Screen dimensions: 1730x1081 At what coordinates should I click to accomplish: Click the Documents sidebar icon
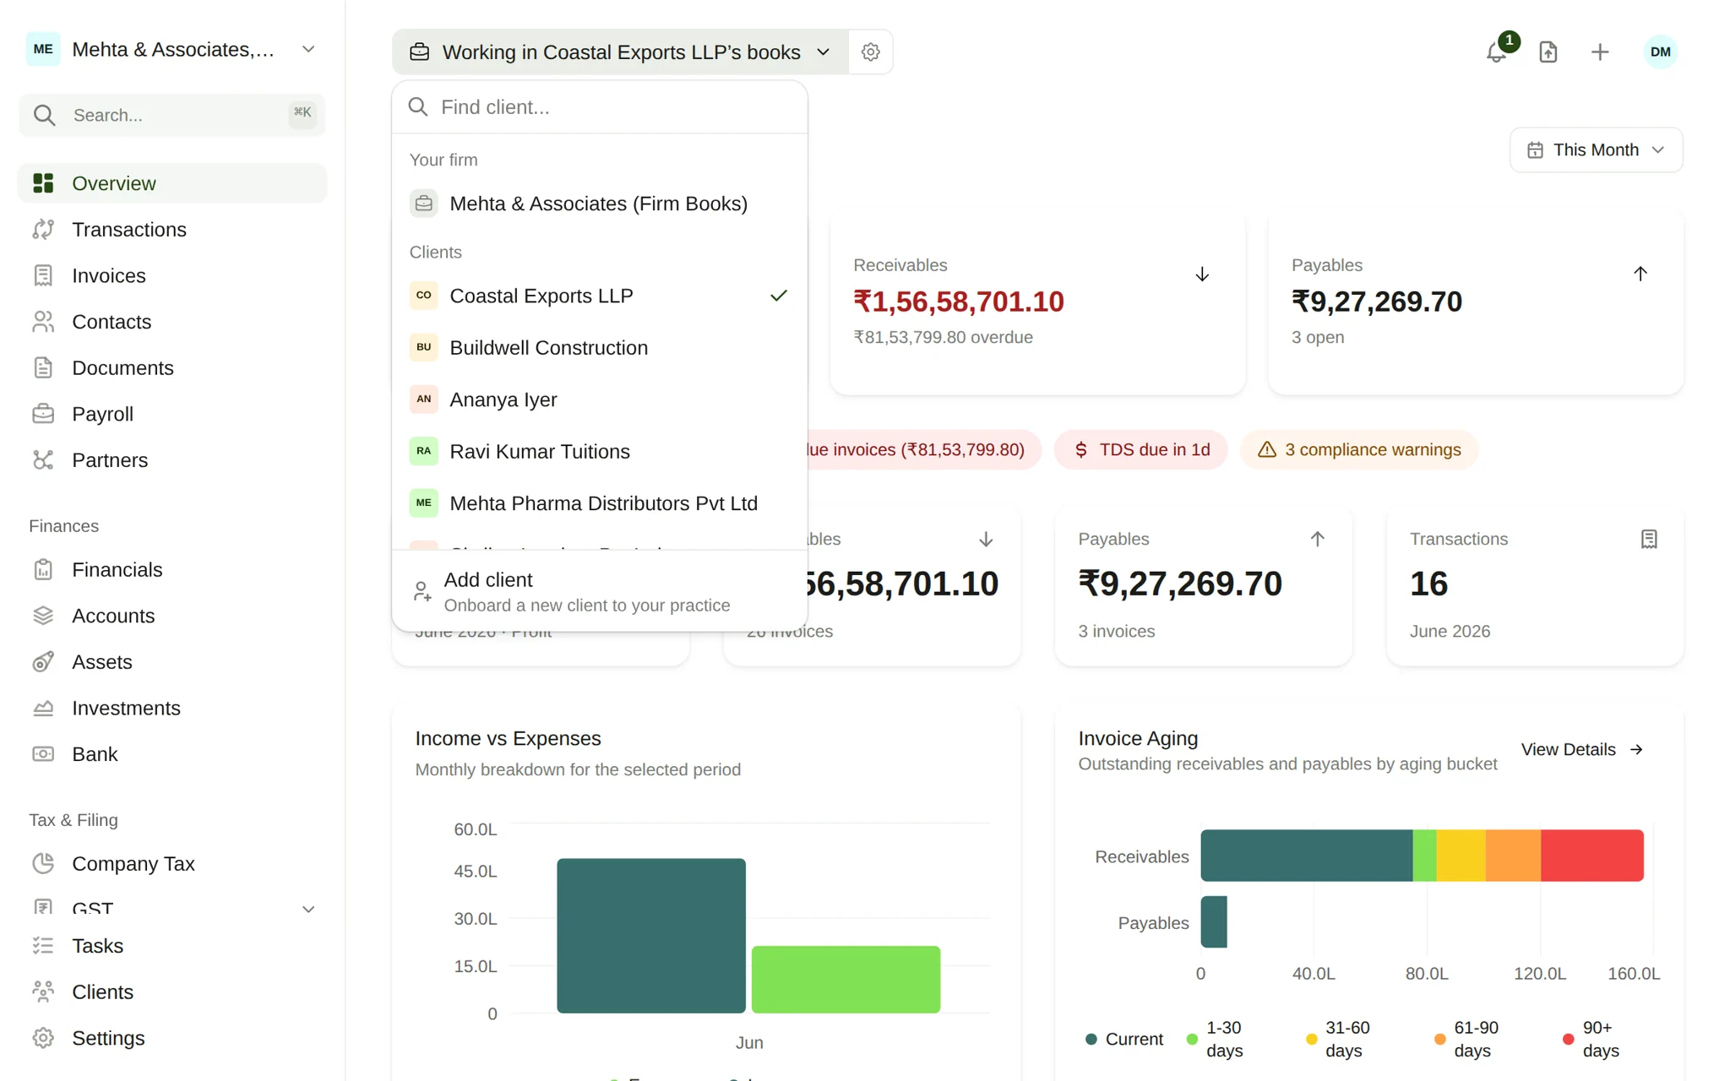tap(43, 367)
